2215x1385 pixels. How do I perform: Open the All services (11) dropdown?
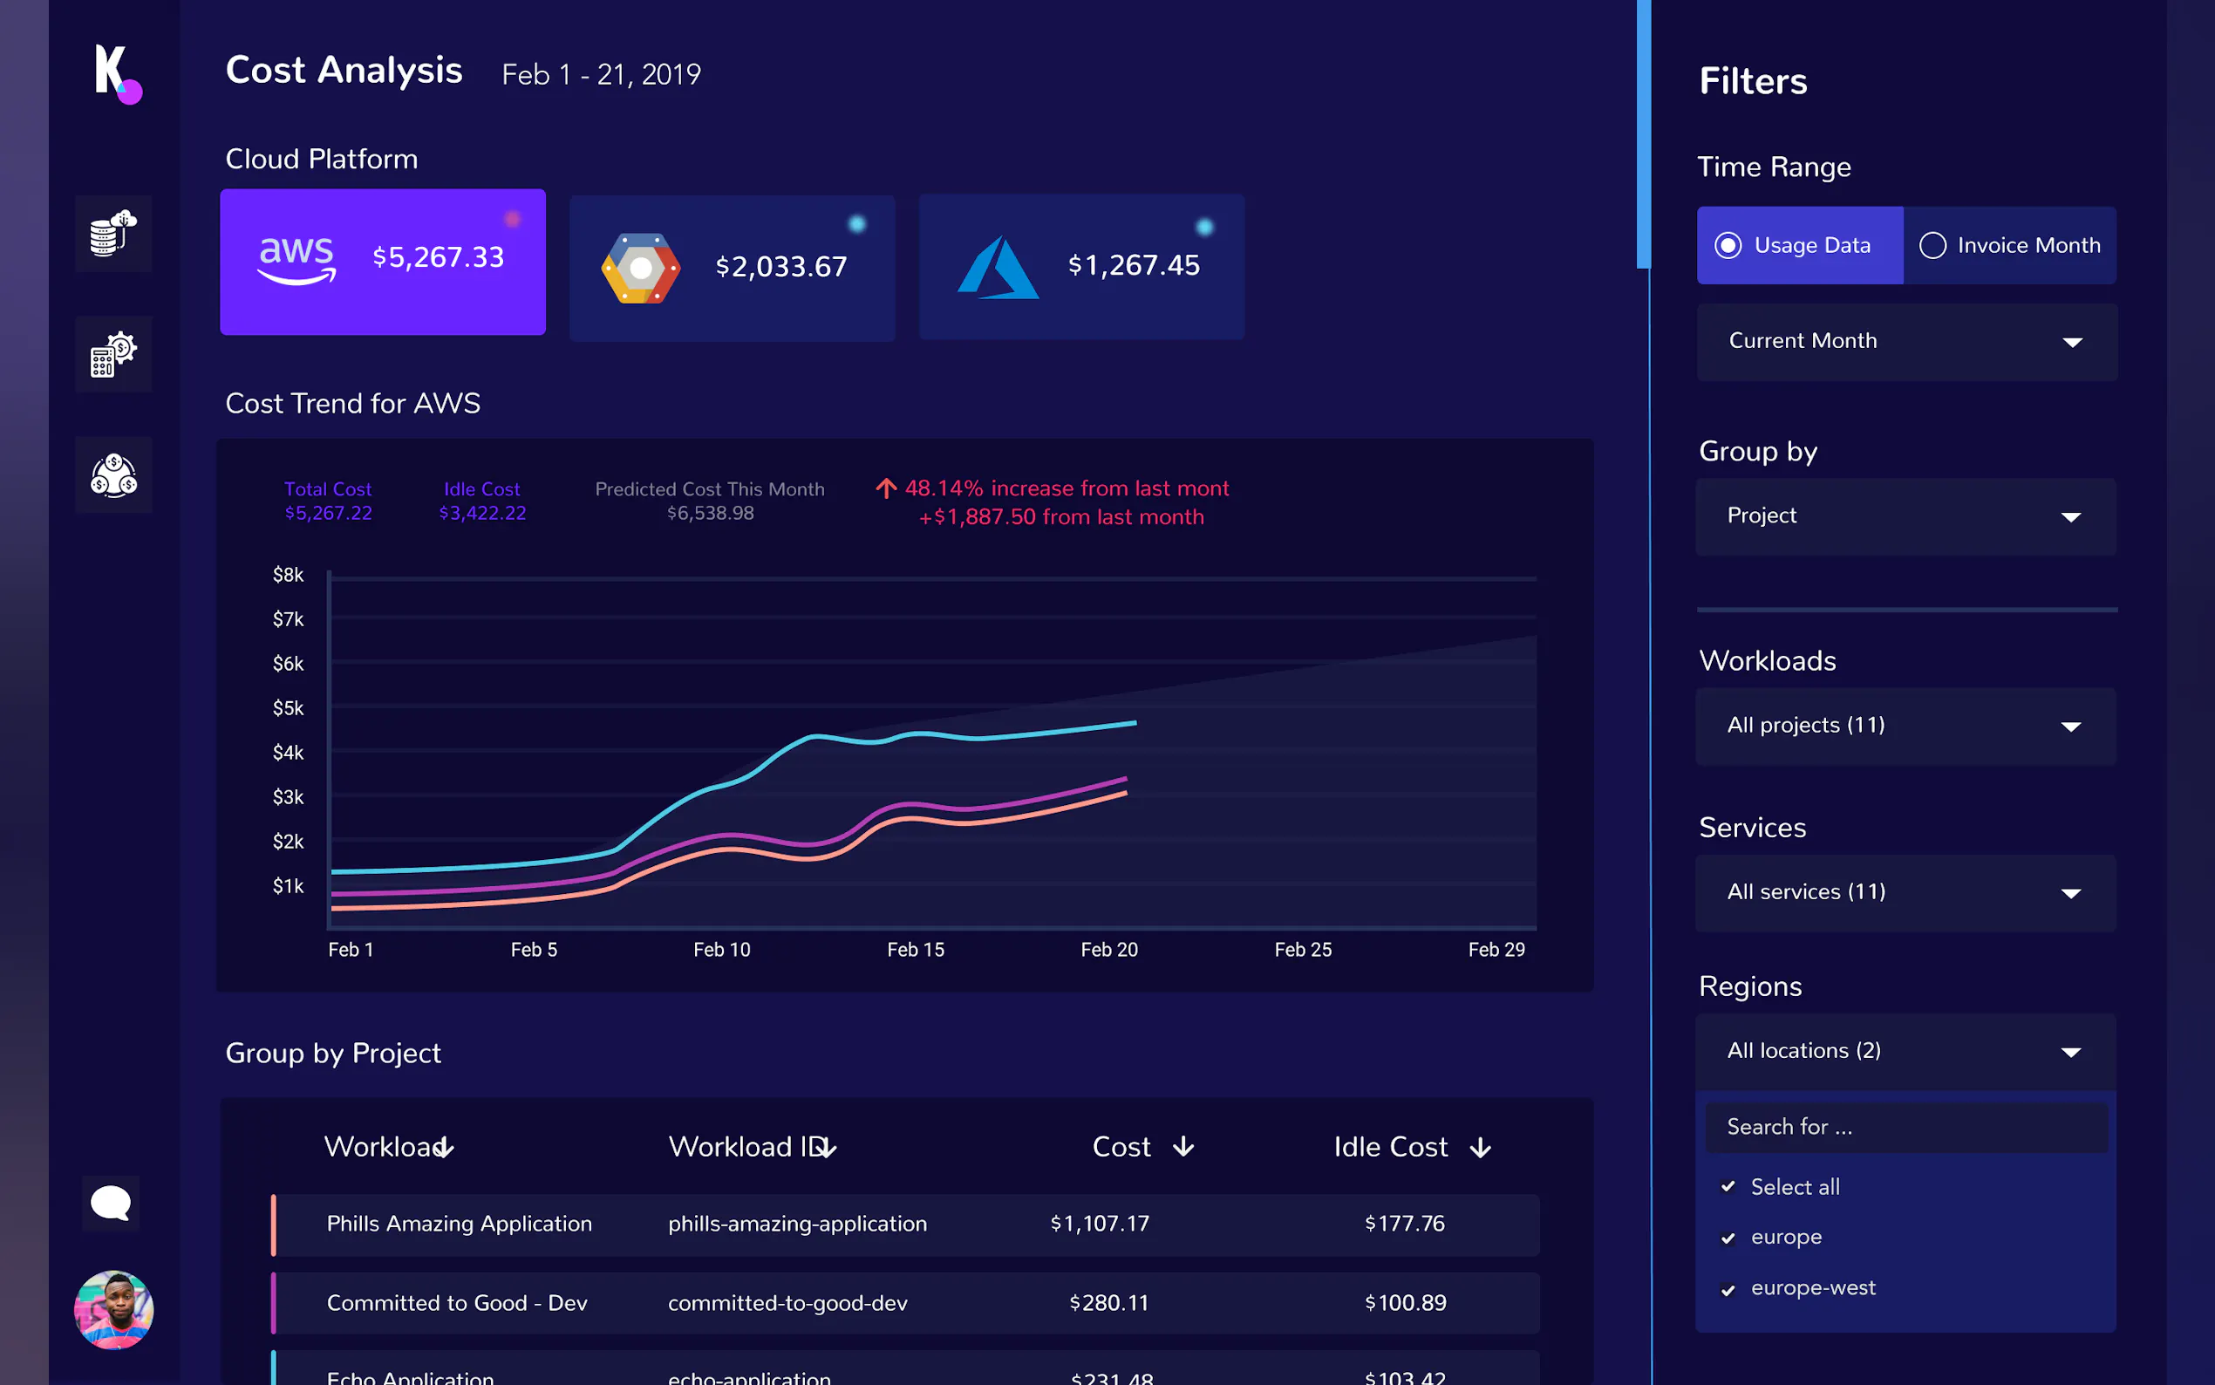tap(1905, 893)
